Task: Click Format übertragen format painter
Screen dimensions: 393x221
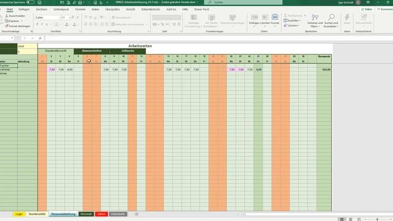Action: 18,26
